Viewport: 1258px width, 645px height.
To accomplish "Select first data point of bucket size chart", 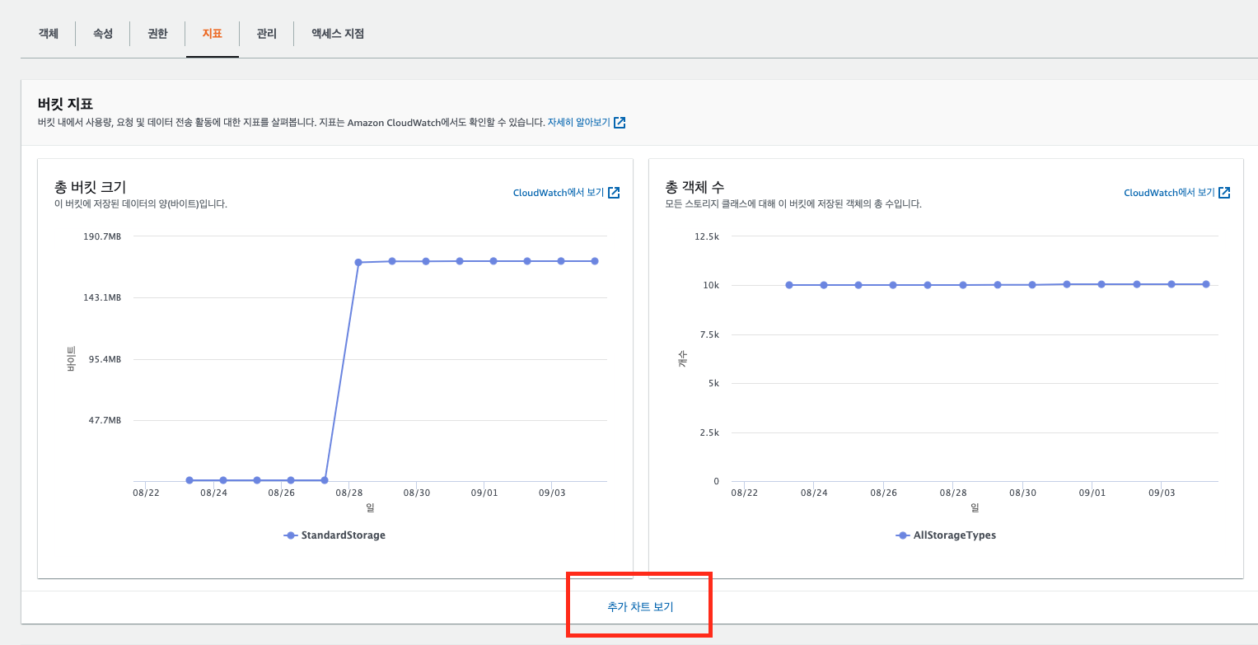I will [189, 480].
